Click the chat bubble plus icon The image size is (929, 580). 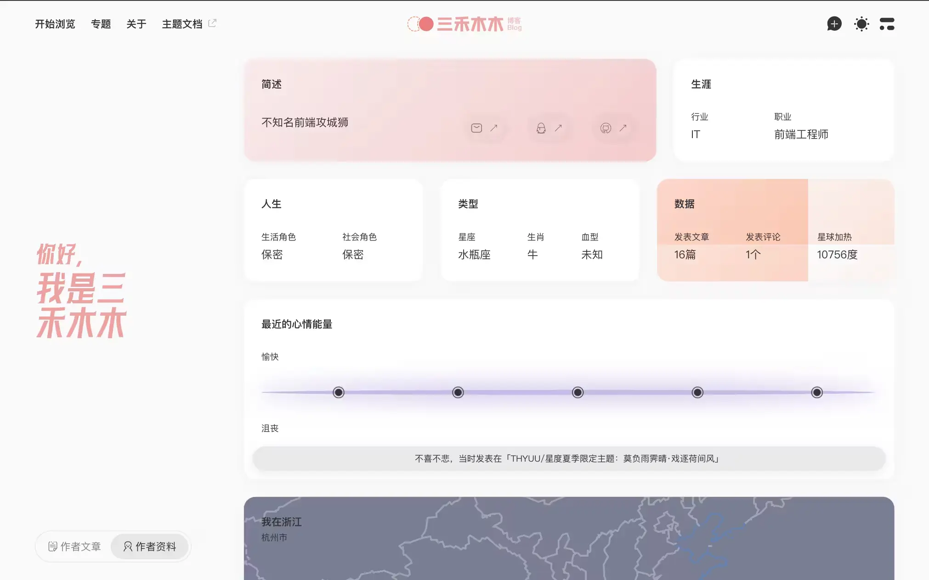[834, 24]
